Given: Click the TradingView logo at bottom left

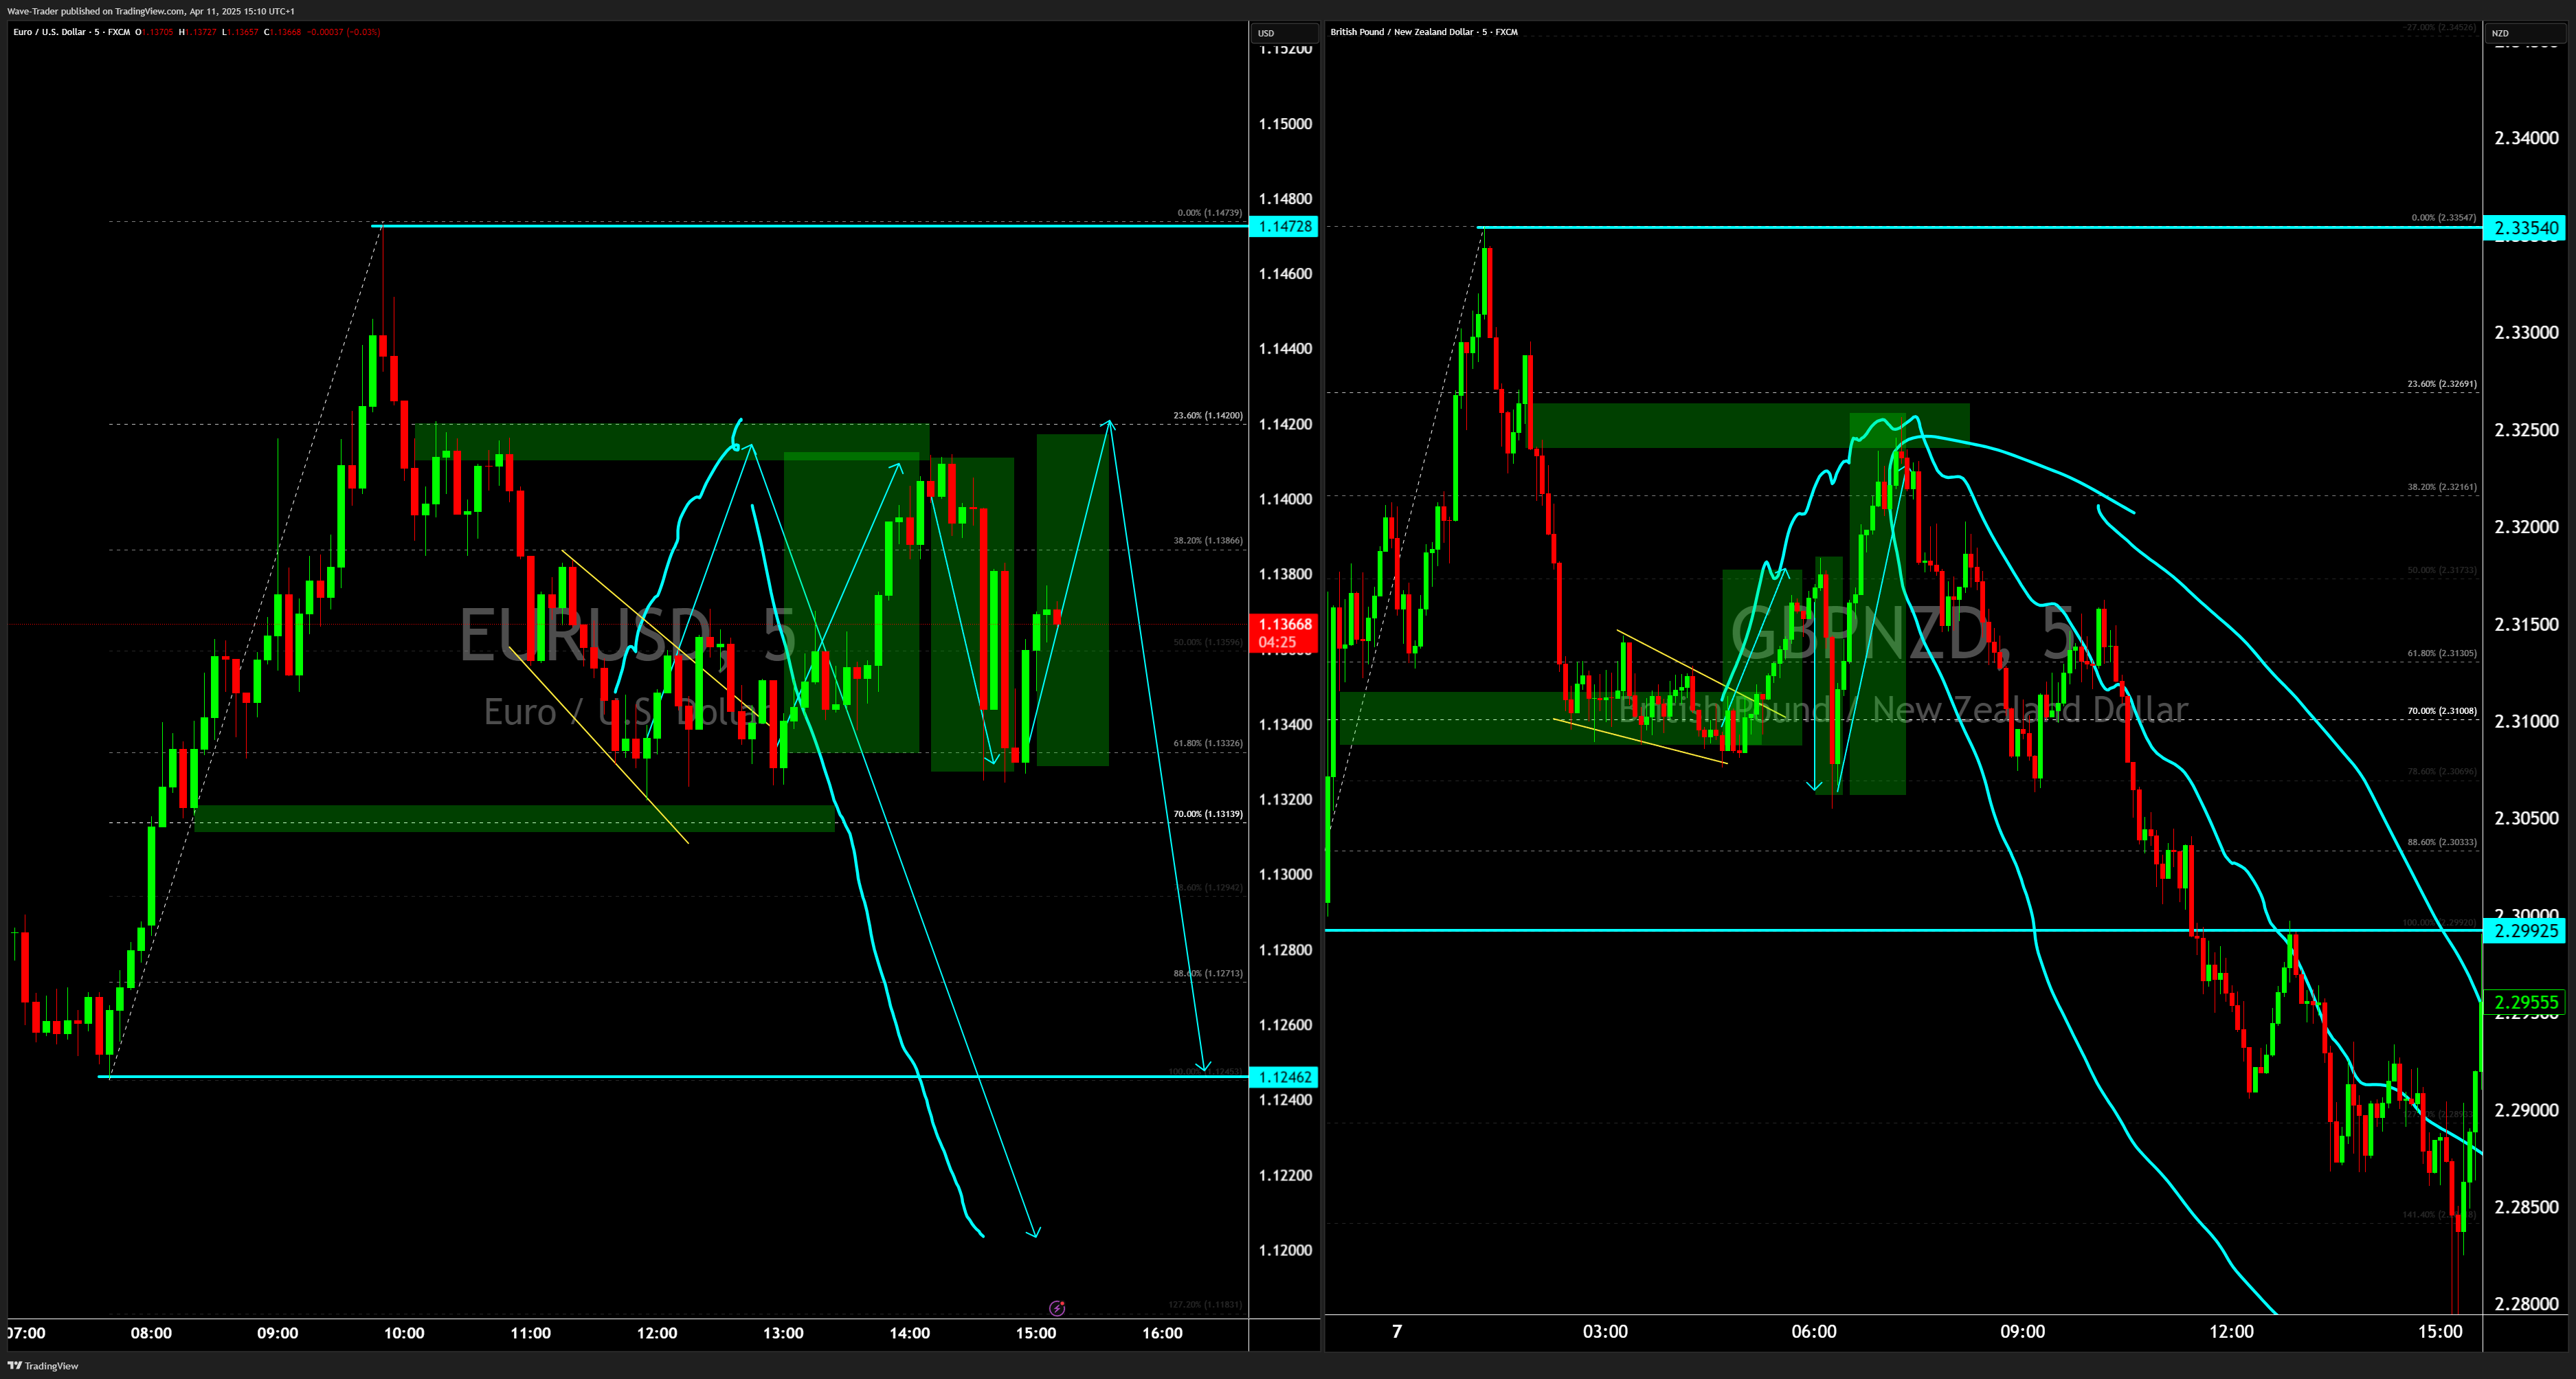Looking at the screenshot, I should pos(43,1365).
